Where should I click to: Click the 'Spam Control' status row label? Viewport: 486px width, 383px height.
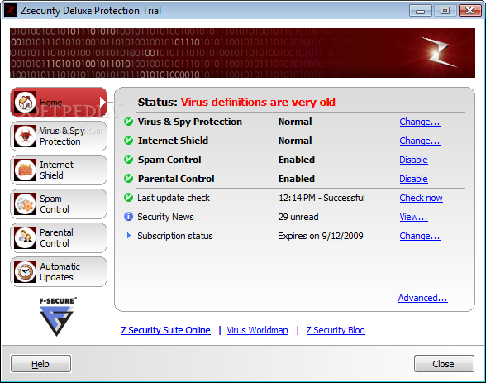[169, 160]
